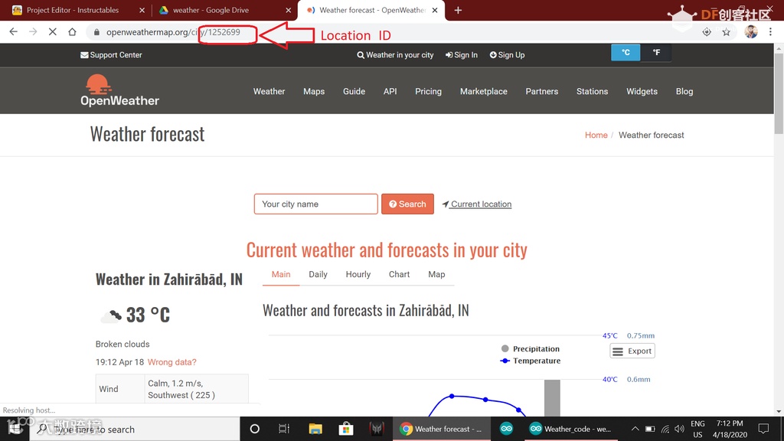Open Support Center link
Screen dimensions: 784x441
(x=111, y=55)
